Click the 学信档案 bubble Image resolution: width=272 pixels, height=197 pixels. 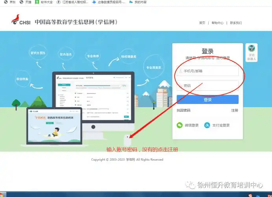point(22,79)
